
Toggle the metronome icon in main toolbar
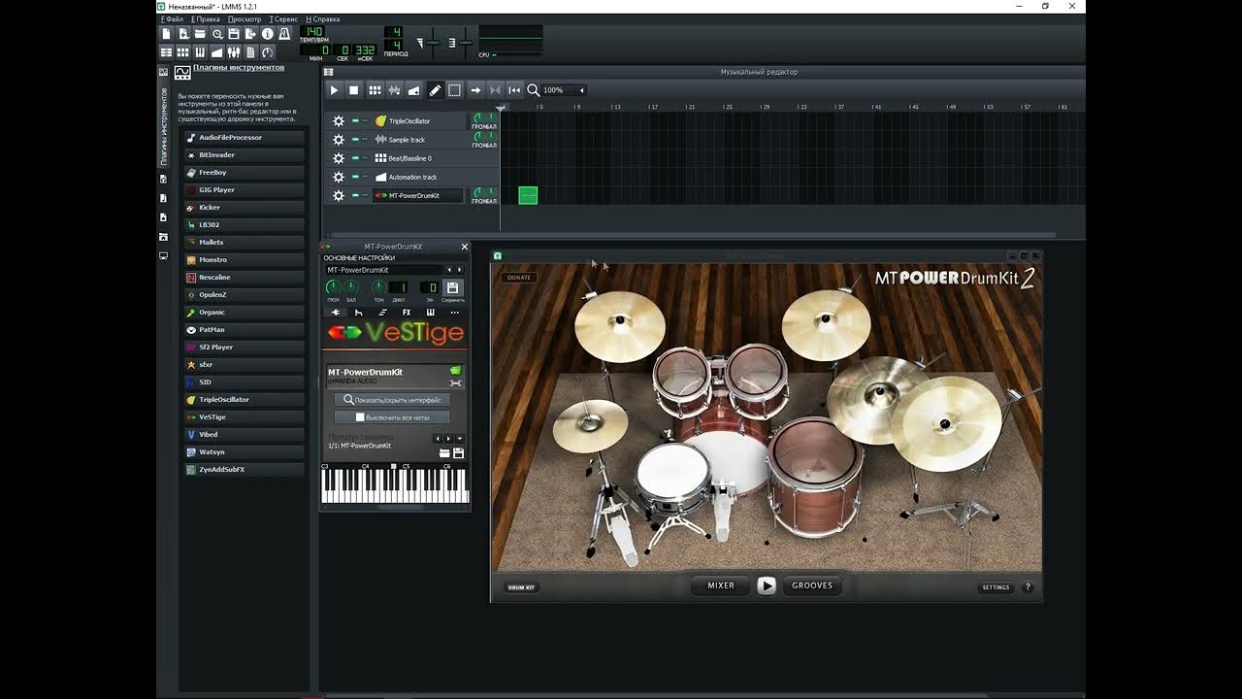click(x=284, y=34)
